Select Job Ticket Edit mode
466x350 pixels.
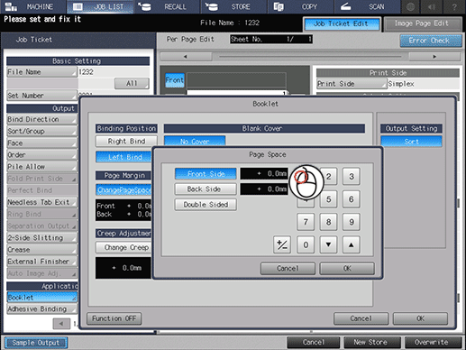tap(342, 23)
